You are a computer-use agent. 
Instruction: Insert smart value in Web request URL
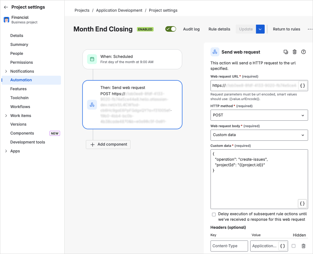[302, 86]
